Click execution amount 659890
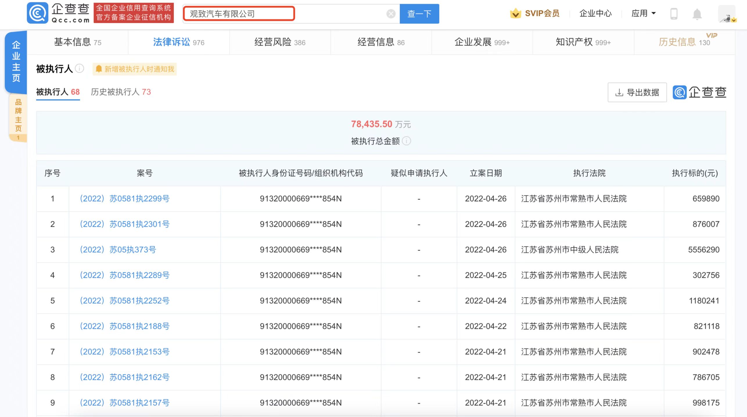 (x=706, y=199)
